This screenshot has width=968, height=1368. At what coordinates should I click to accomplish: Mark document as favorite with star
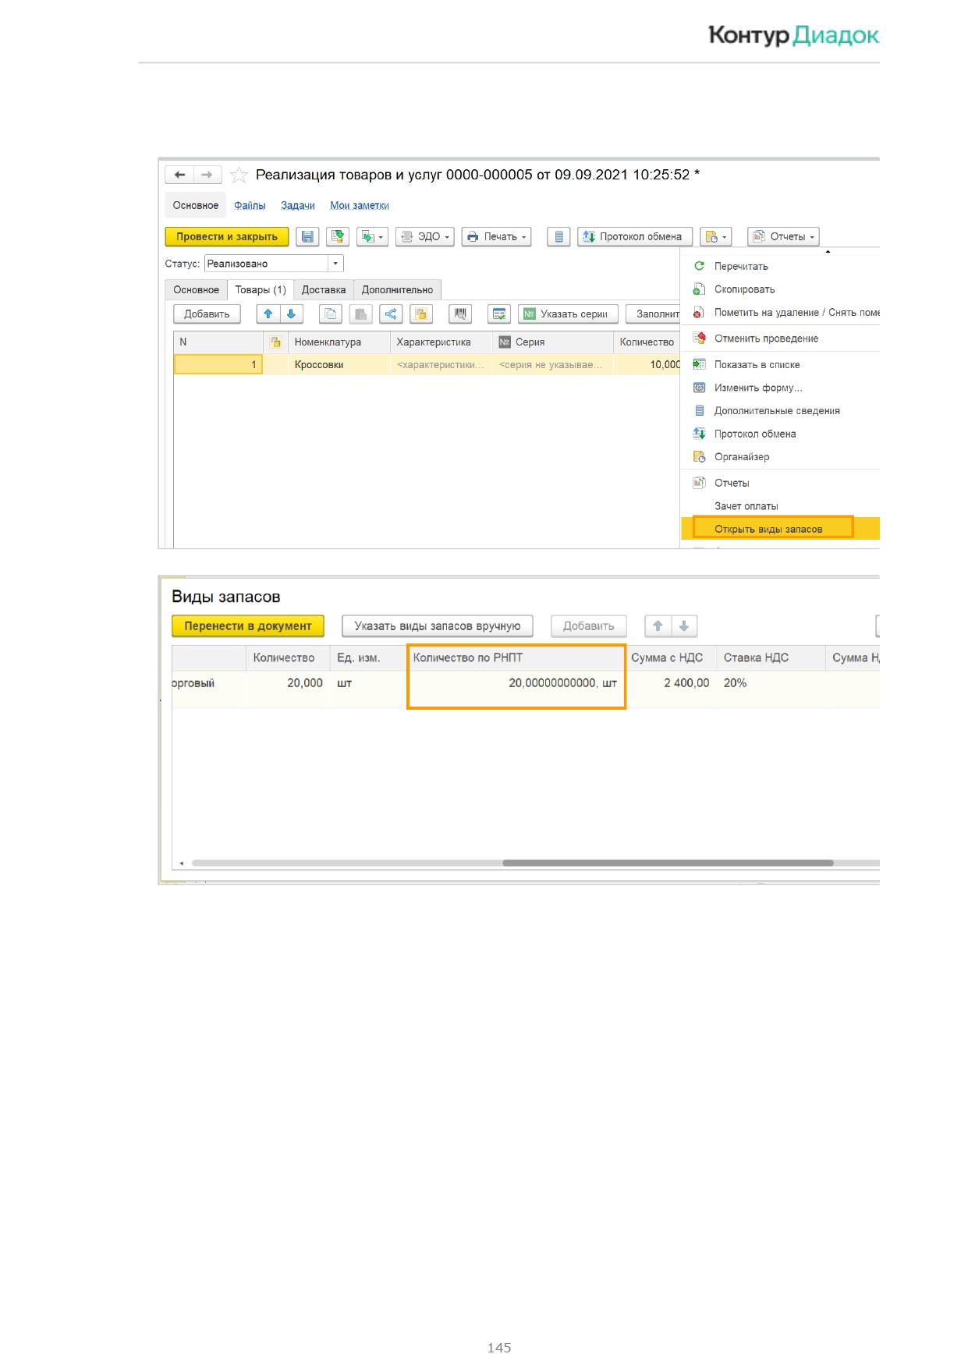tap(239, 175)
